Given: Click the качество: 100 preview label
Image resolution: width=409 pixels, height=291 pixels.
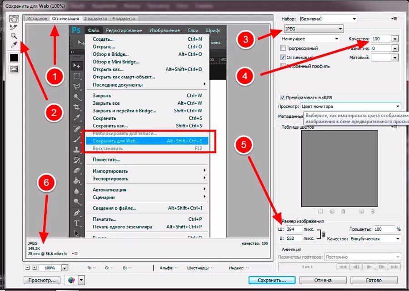Looking at the screenshot, I should point(255,243).
